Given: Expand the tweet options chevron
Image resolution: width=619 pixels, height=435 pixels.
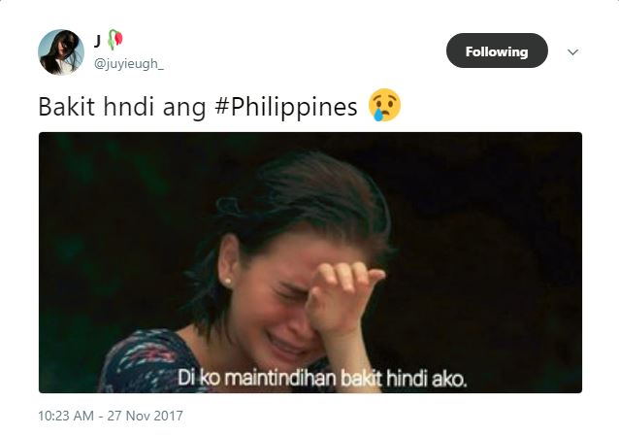Looking at the screenshot, I should [572, 51].
